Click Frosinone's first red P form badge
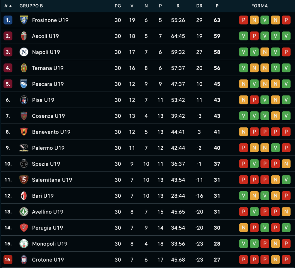 [x=243, y=20]
